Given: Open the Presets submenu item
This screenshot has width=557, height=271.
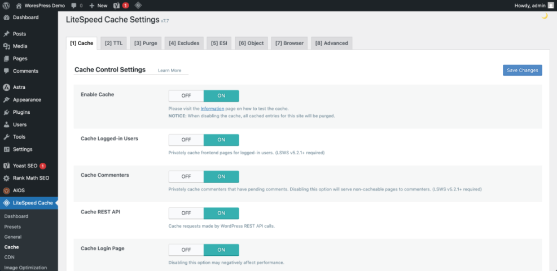Looking at the screenshot, I should pos(12,226).
